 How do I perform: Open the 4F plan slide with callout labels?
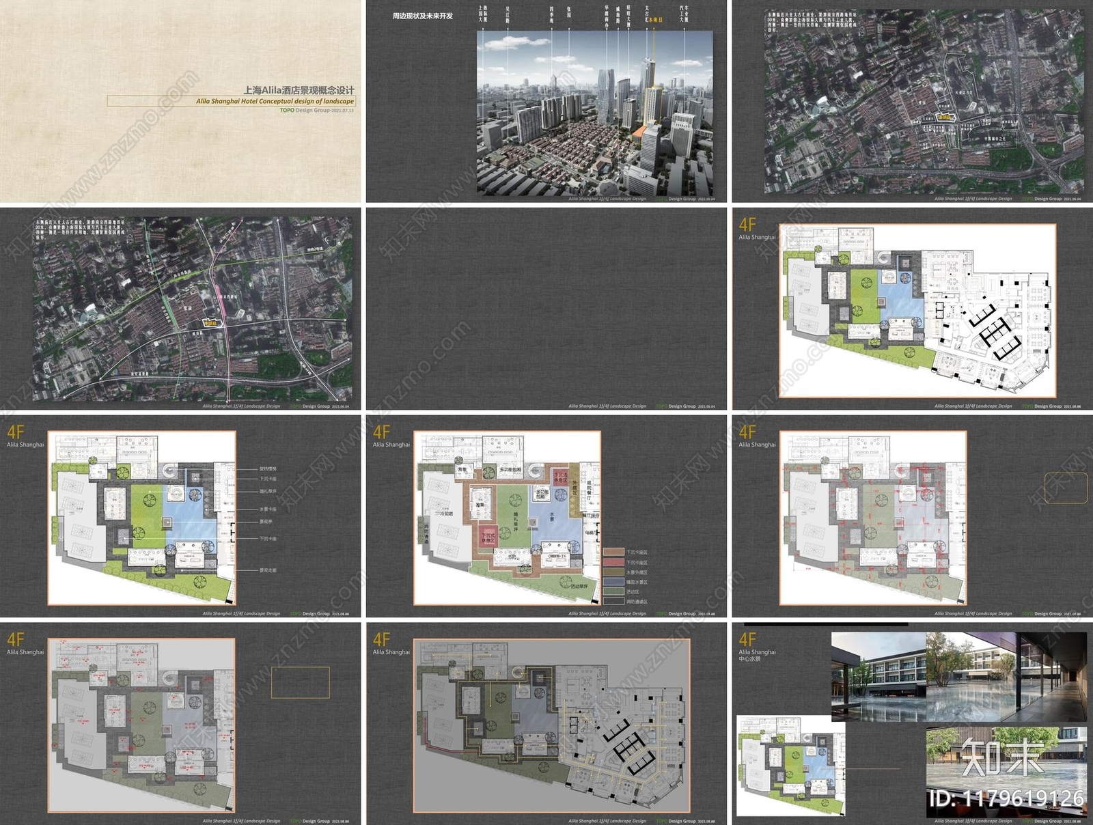(x=180, y=516)
